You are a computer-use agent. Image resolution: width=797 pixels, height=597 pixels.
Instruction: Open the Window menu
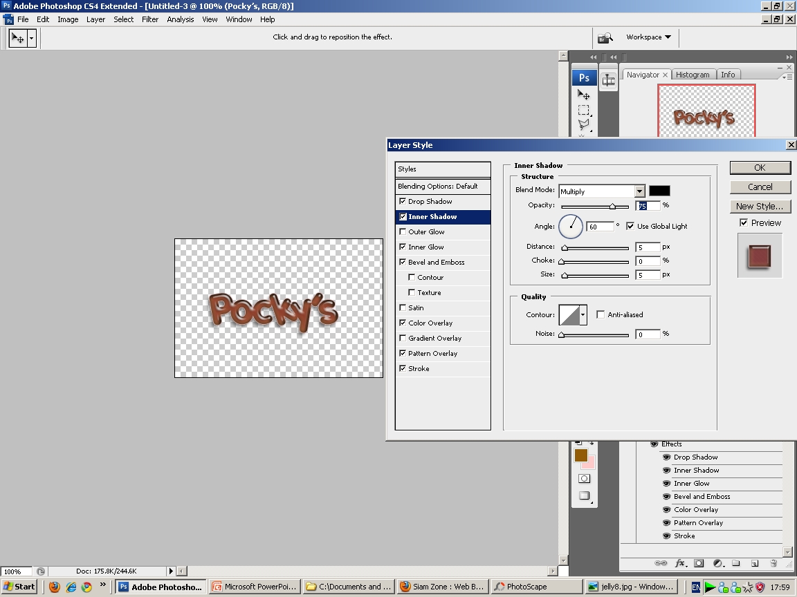[239, 19]
